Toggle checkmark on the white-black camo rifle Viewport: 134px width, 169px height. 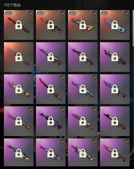tap(94, 142)
